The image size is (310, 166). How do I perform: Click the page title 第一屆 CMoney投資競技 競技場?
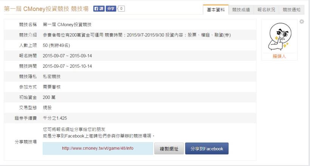tap(46, 9)
